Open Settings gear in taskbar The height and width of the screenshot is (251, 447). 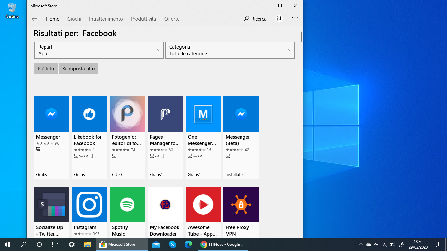pos(71,244)
